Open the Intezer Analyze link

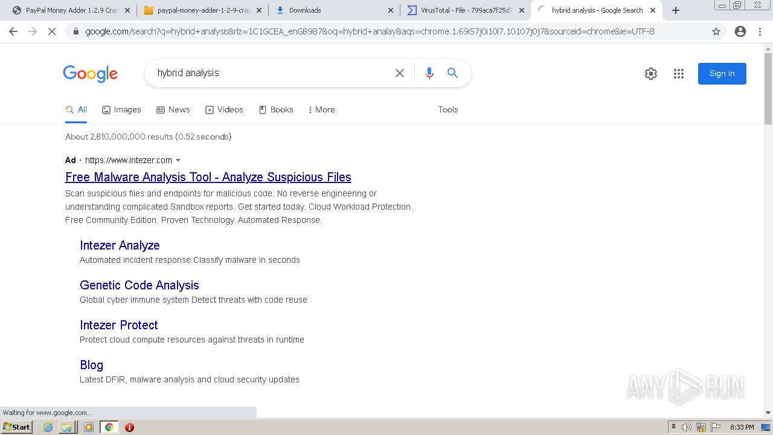click(120, 245)
